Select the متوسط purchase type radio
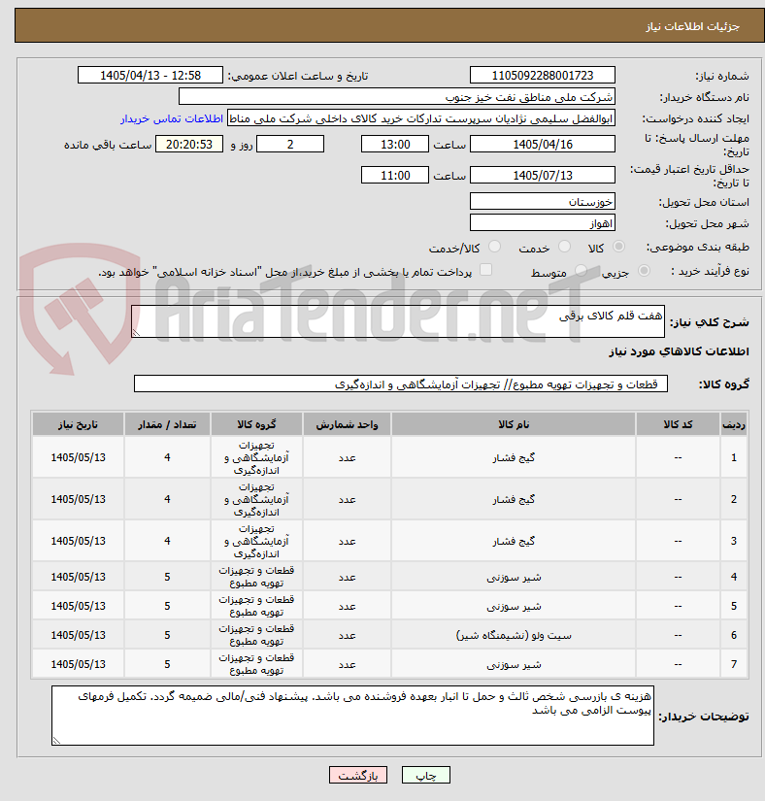The height and width of the screenshot is (801, 765). tap(581, 271)
